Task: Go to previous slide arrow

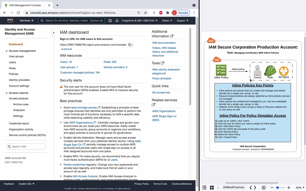Action: 250,188
